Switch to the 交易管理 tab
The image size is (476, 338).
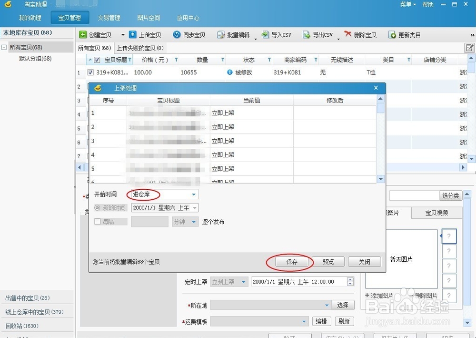[108, 18]
